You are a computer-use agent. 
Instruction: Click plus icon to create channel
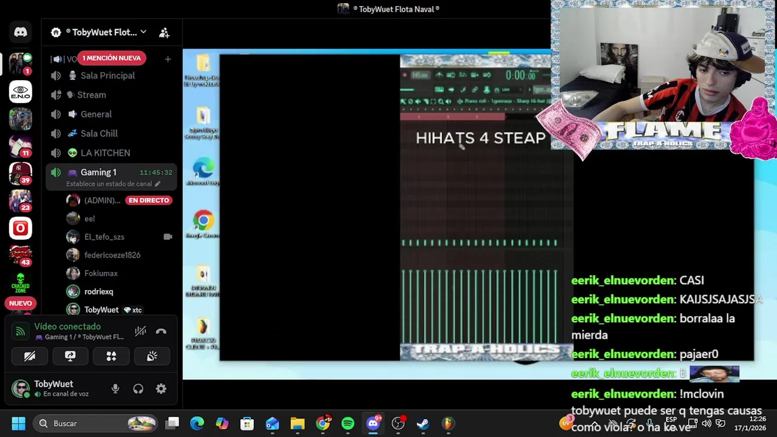pos(168,59)
